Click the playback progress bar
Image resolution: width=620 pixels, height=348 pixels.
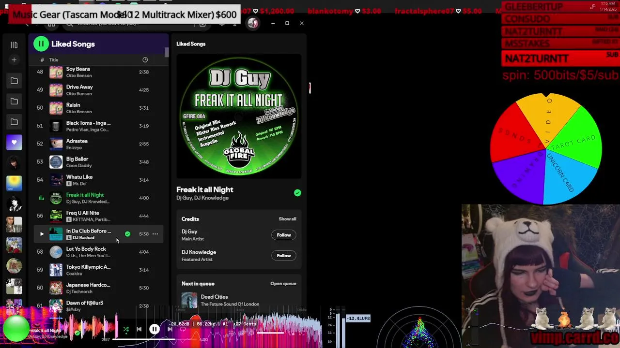tap(155, 340)
